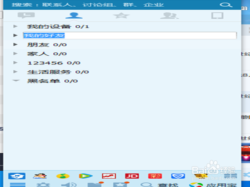Viewport: 250px width, 187px height.
Task: Expand the 家人 group arrow
Action: click(15, 54)
